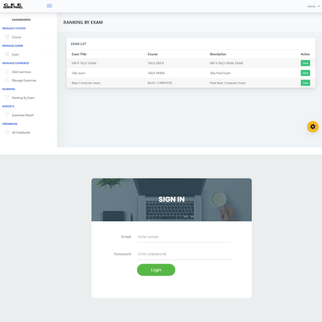322x322 pixels.
Task: Click the Exam sidebar icon
Action: coord(7,54)
